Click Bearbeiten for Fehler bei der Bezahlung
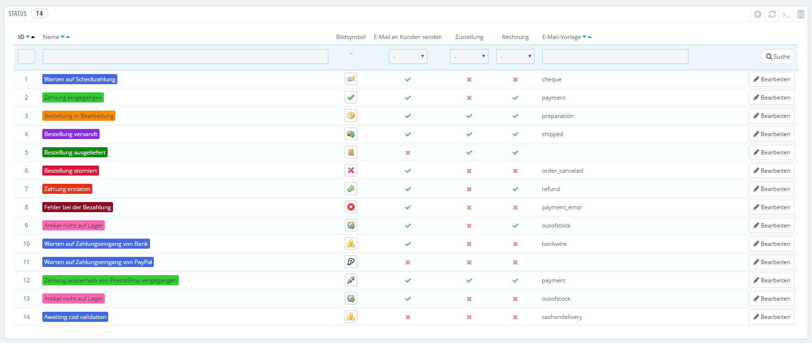Viewport: 812px width, 343px height. pyautogui.click(x=772, y=207)
